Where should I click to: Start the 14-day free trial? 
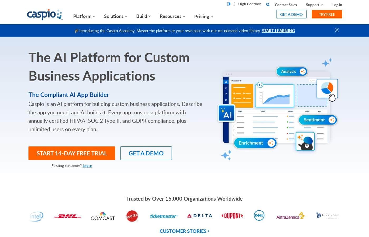[x=72, y=153]
